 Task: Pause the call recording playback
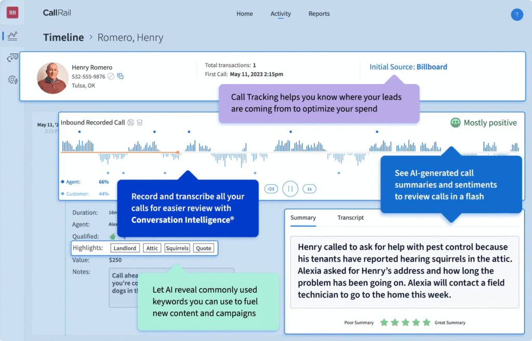pyautogui.click(x=290, y=189)
